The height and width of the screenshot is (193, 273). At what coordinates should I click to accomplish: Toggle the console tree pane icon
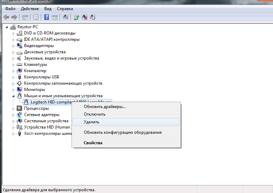tap(25, 17)
